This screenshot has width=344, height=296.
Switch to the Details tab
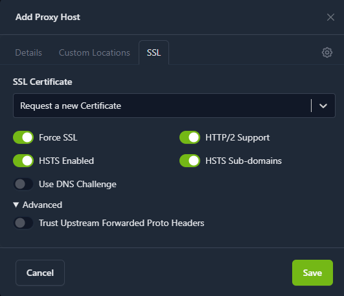(x=29, y=53)
